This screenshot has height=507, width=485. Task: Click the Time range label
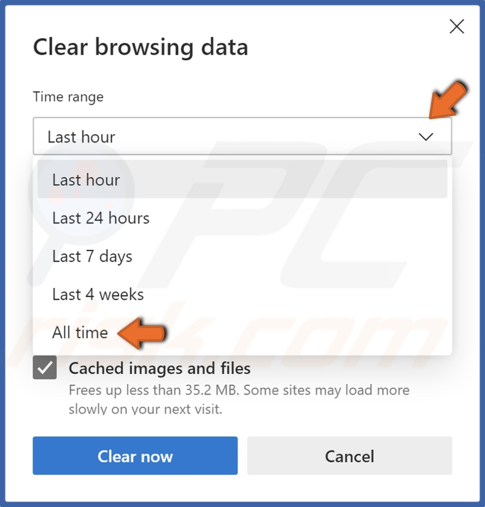68,96
